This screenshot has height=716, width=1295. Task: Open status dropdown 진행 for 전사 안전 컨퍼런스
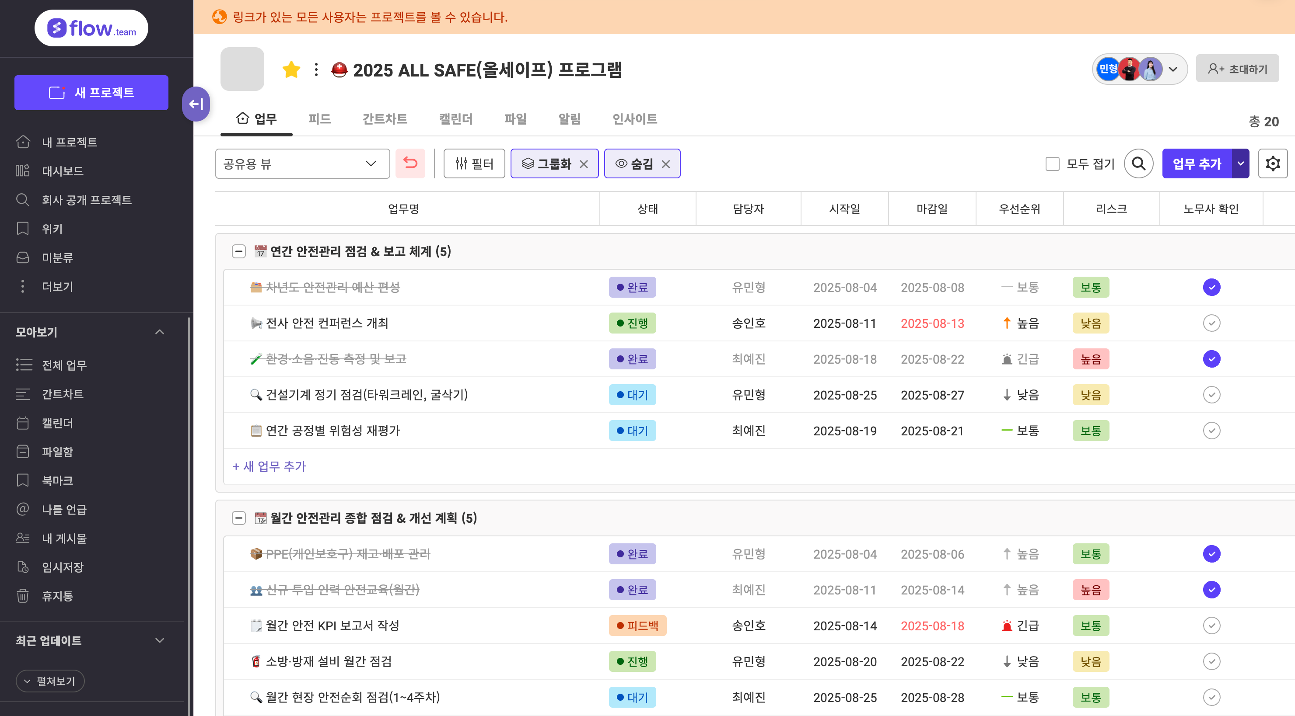(632, 323)
